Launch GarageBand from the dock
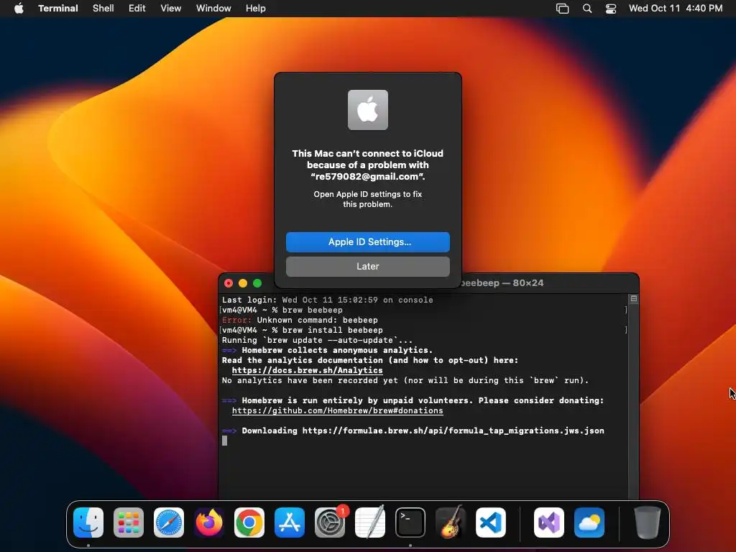This screenshot has height=552, width=736. click(x=451, y=523)
